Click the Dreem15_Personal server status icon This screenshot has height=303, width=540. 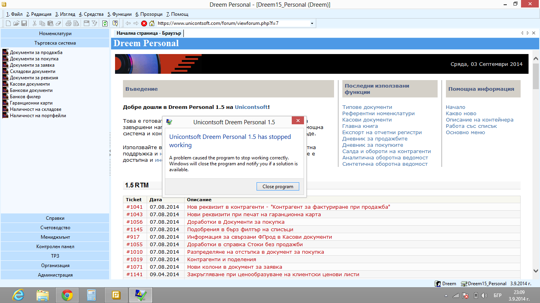[464, 284]
